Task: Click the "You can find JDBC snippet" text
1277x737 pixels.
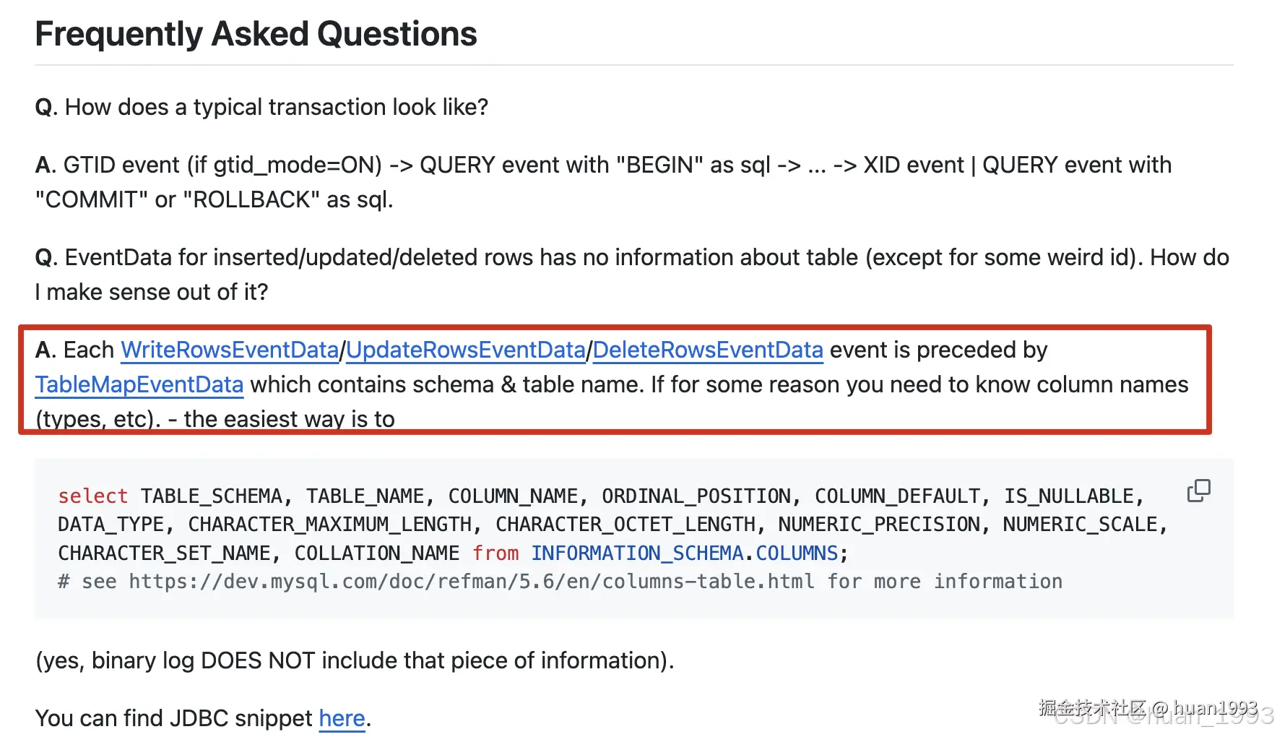Action: (x=173, y=718)
